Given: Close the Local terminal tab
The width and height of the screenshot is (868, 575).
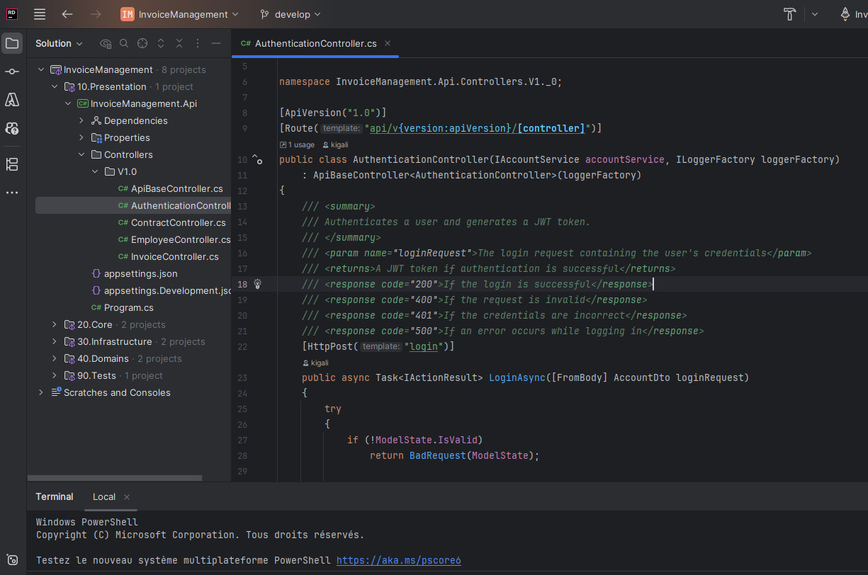Looking at the screenshot, I should pos(127,497).
